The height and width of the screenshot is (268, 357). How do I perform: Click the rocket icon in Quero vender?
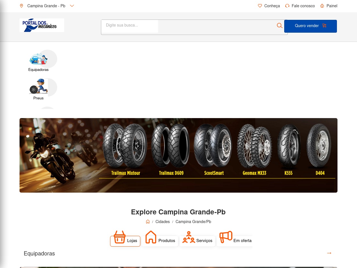point(324,26)
